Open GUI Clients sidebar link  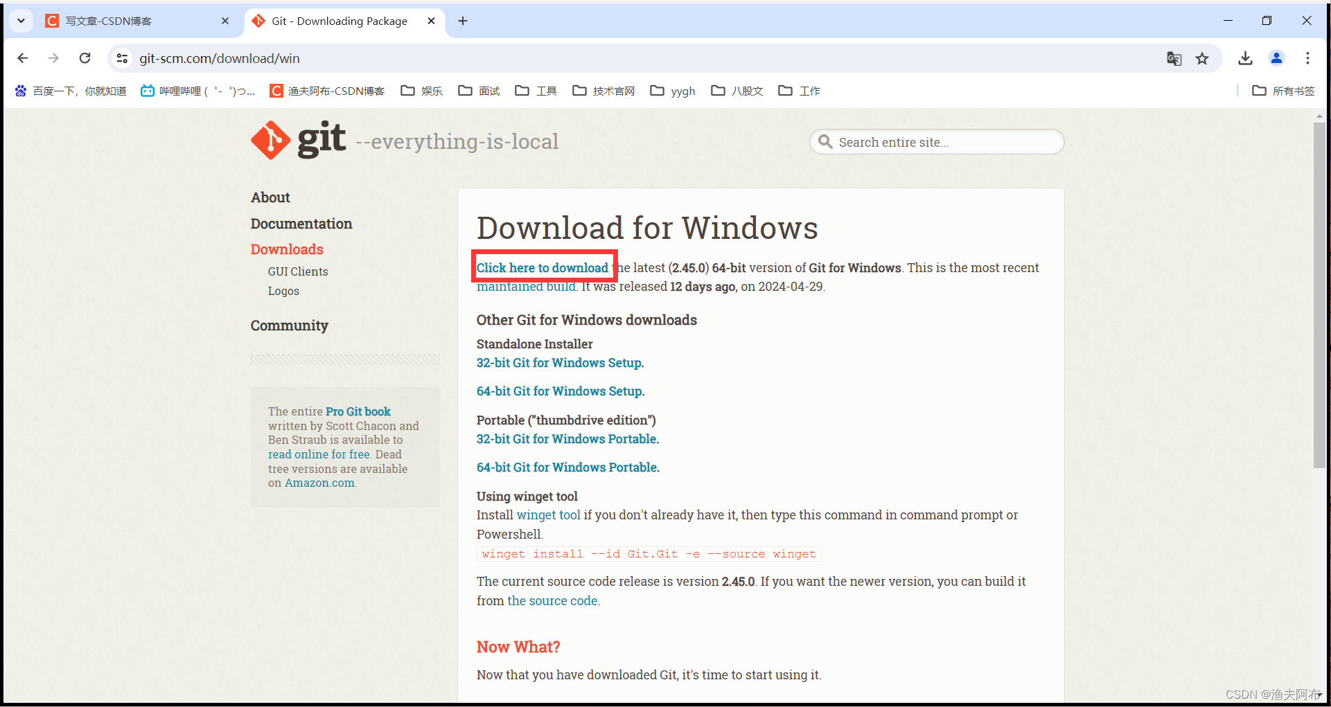click(298, 271)
